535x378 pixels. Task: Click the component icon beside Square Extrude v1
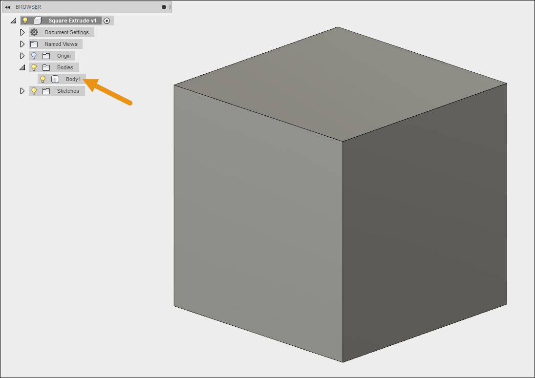click(x=38, y=21)
